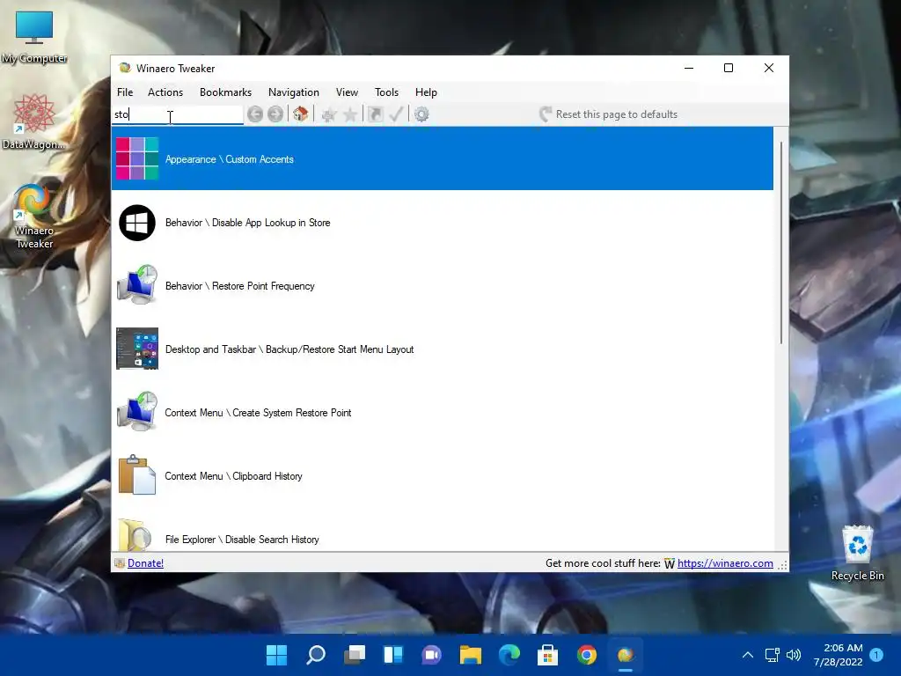Click the Create System Restore Point icon
Image resolution: width=901 pixels, height=676 pixels.
[x=137, y=412]
